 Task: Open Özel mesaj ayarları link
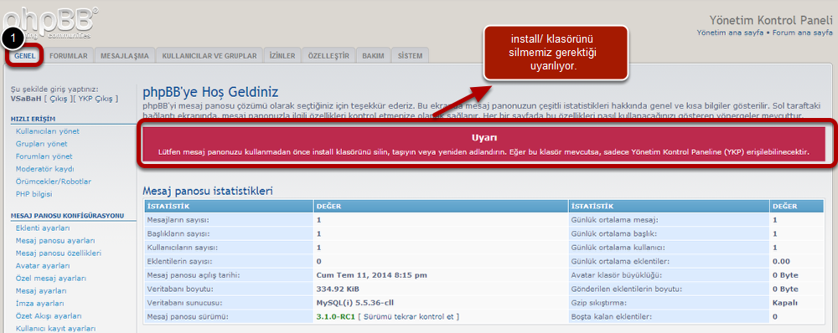tap(51, 279)
